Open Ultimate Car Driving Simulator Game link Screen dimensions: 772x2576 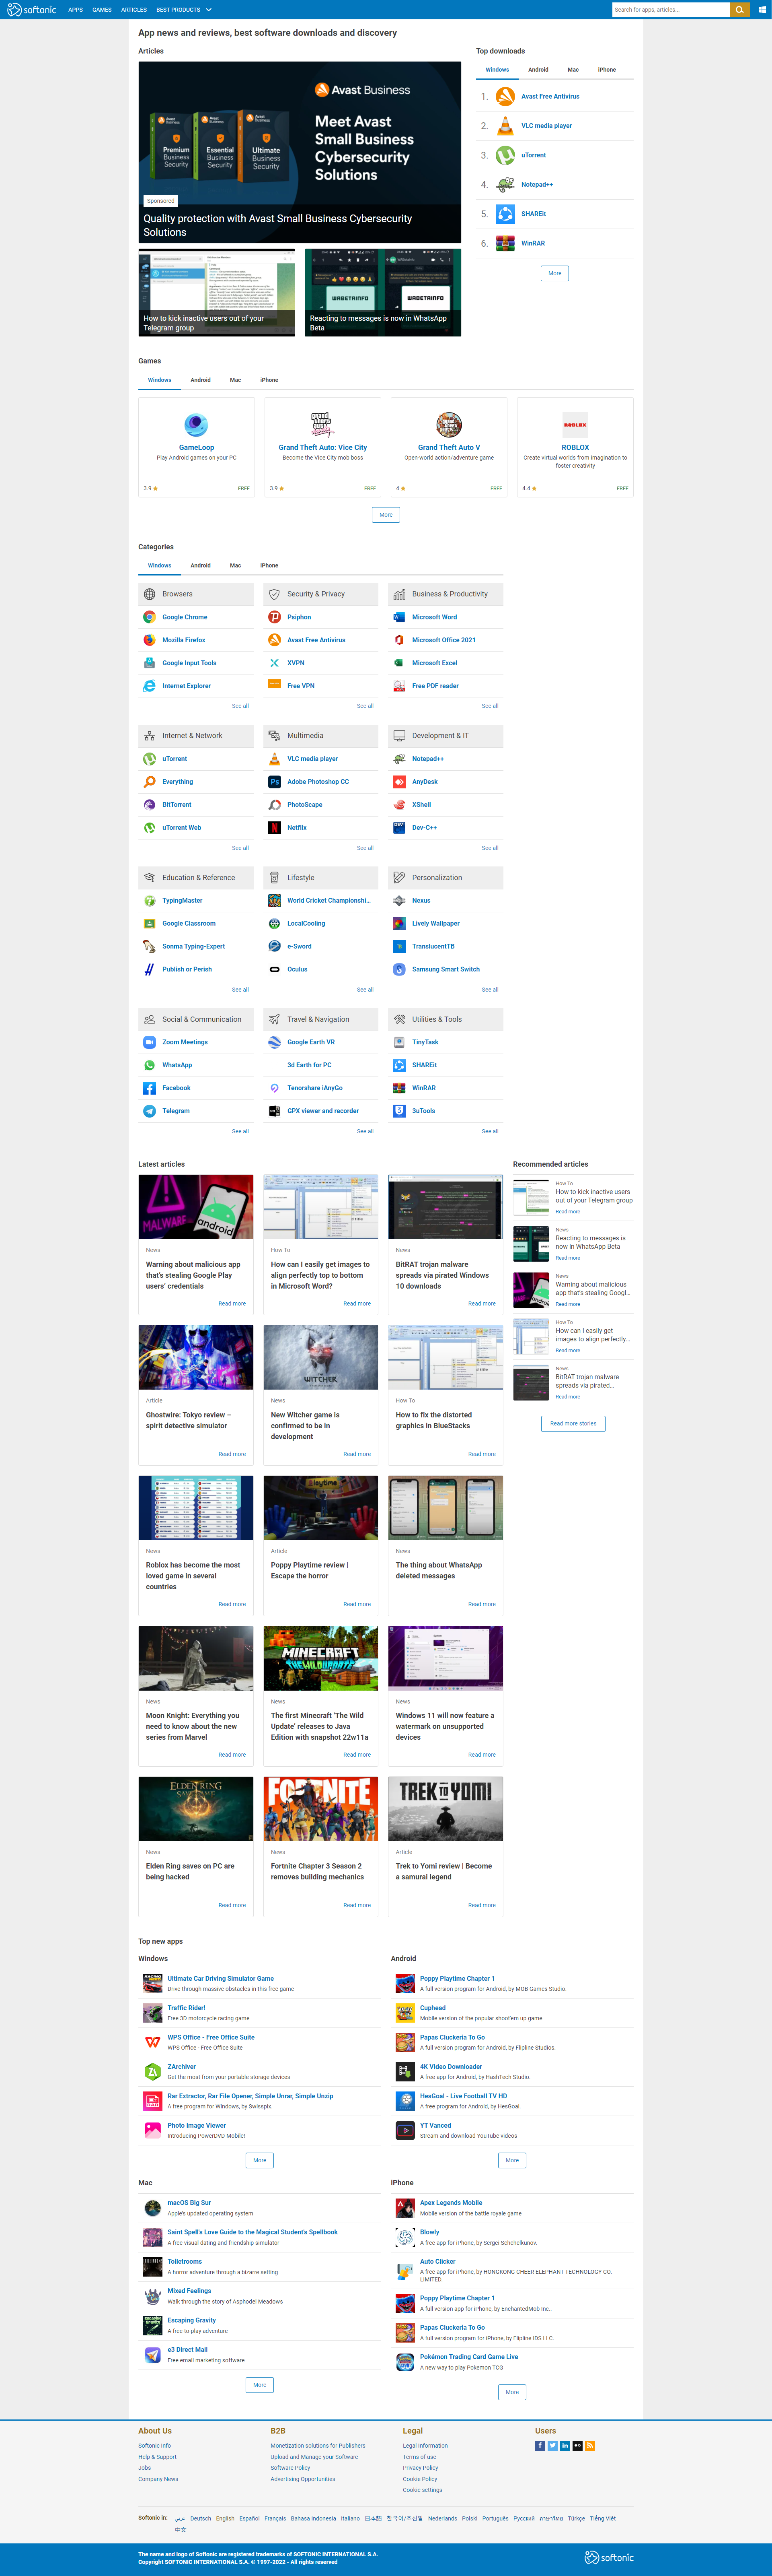click(221, 1978)
